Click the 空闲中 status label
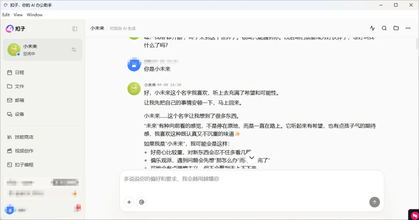Screen dimensions: 419x220 (29, 54)
